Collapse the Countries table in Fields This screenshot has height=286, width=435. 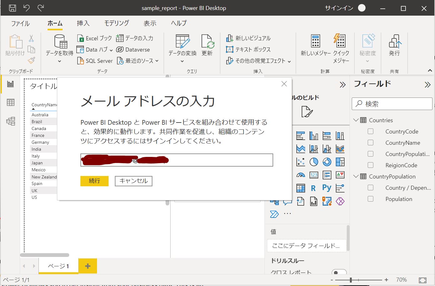click(356, 120)
